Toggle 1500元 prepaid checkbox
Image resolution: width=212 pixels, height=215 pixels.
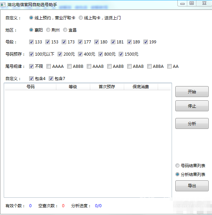pyautogui.click(x=121, y=54)
